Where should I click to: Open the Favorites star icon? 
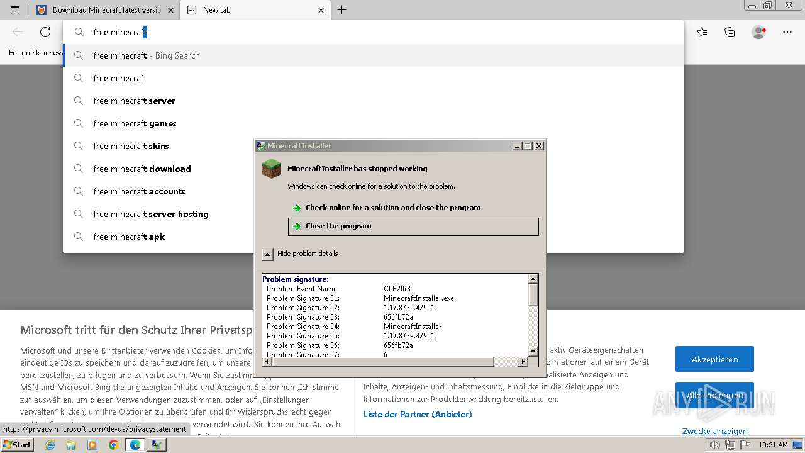702,32
